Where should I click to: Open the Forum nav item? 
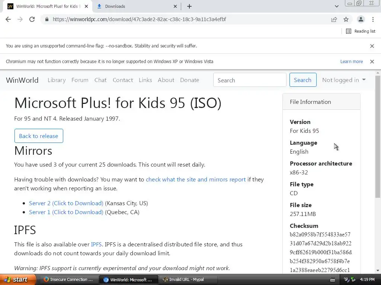(80, 80)
